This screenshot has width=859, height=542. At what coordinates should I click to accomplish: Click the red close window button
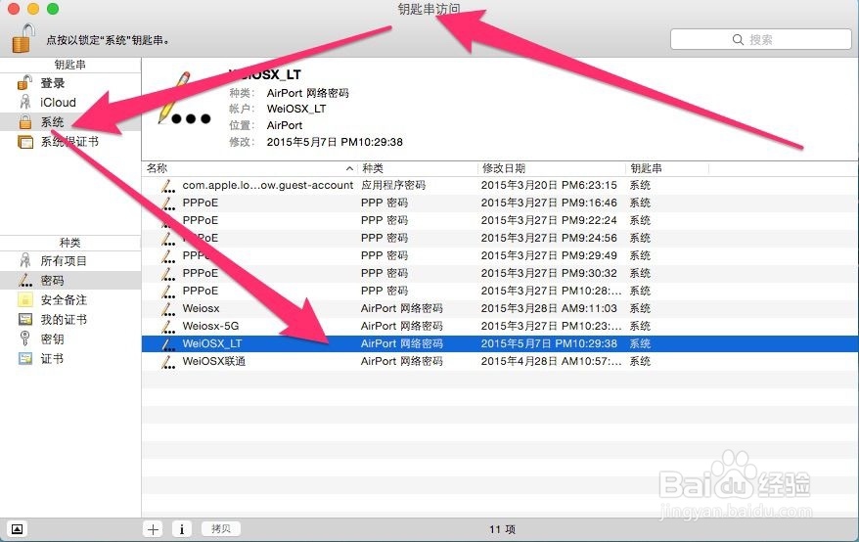tap(14, 9)
